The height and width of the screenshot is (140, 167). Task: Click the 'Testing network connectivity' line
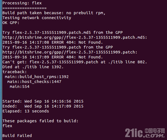coord(37,18)
